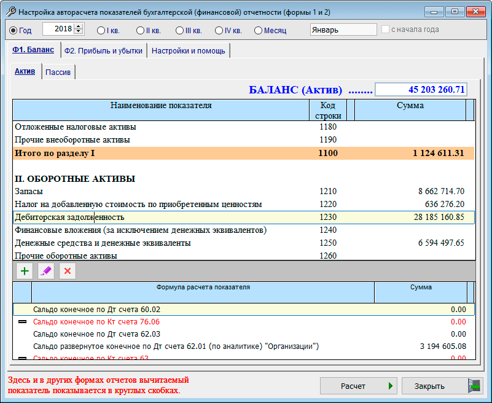Click the Сумма header of the indicators table
The width and height of the screenshot is (492, 403).
click(410, 110)
